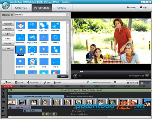Click the Delete trash button
This screenshot has height=119, width=152.
coord(57,83)
